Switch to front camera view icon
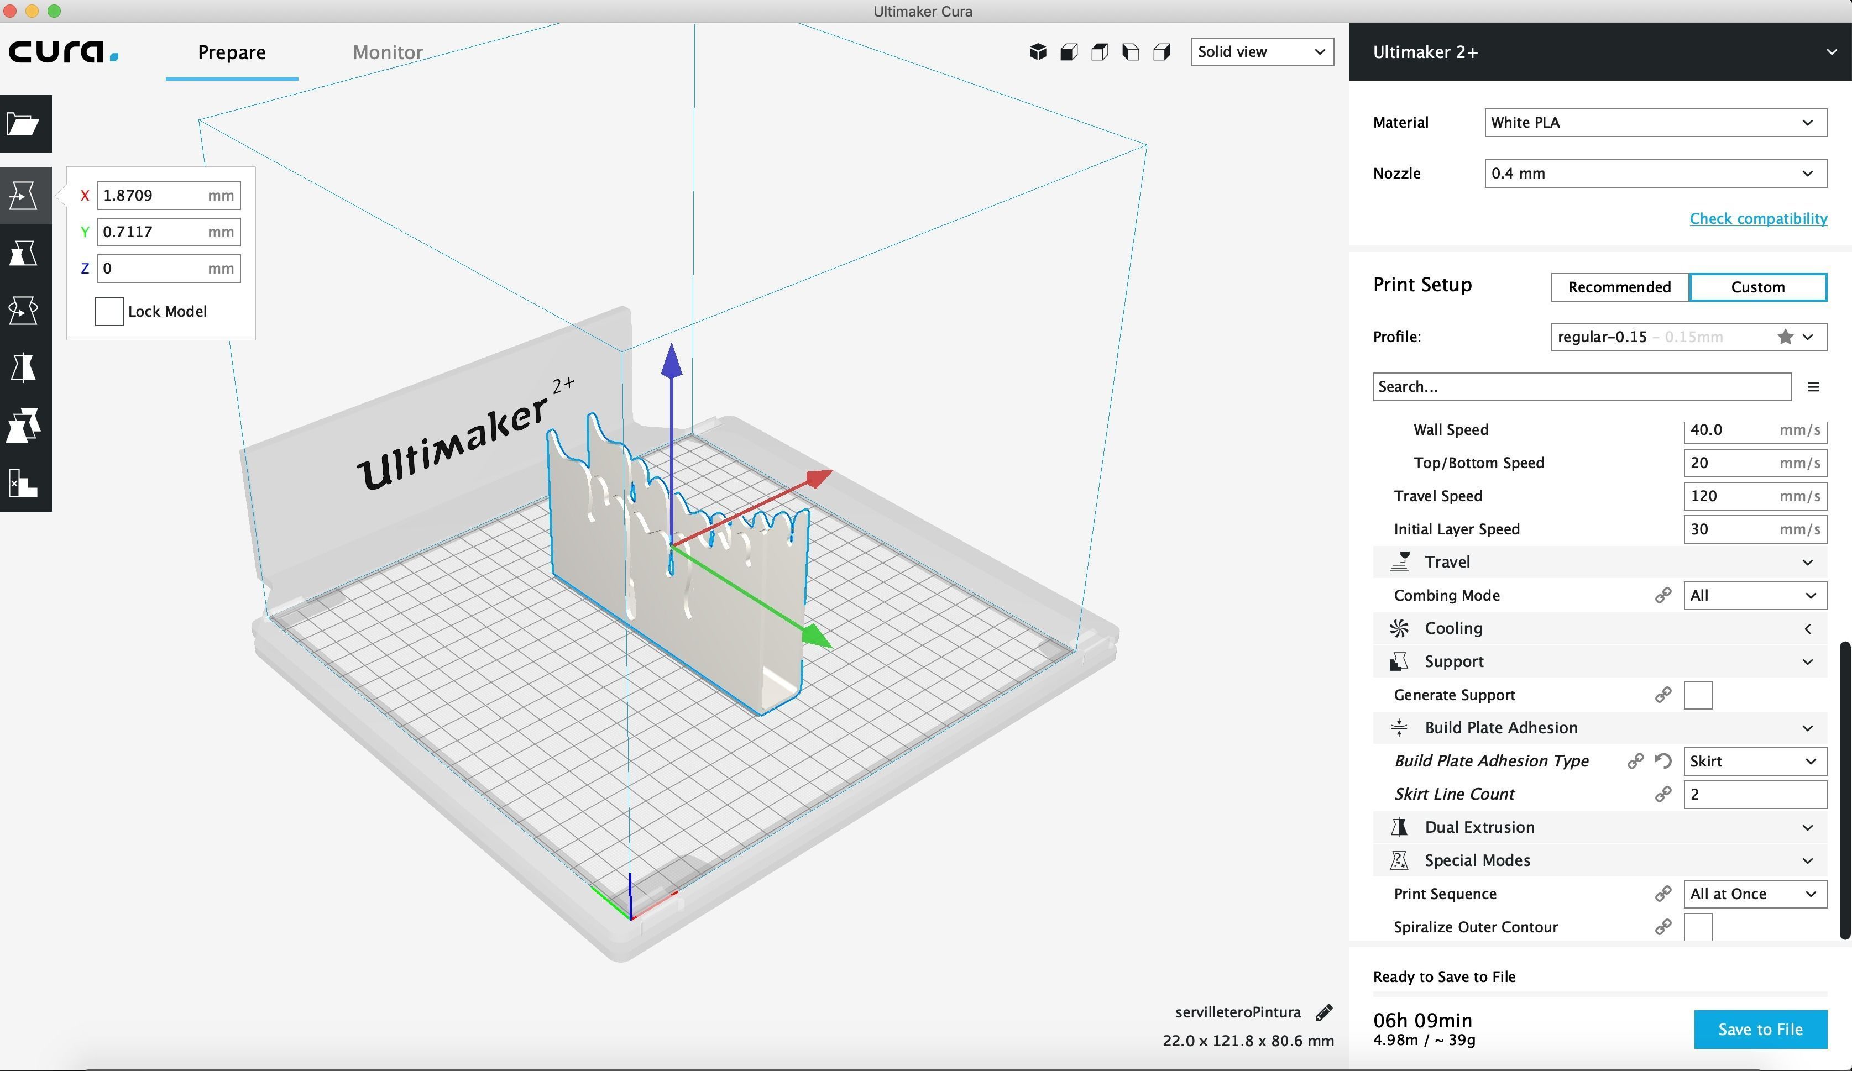Viewport: 1852px width, 1071px height. pyautogui.click(x=1069, y=52)
